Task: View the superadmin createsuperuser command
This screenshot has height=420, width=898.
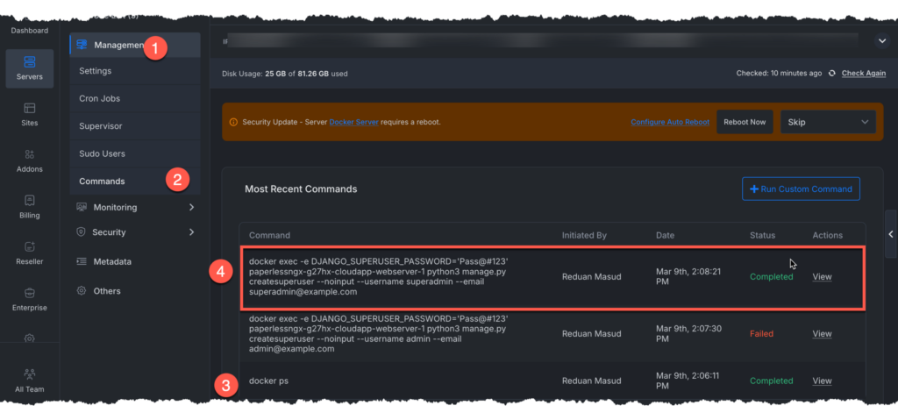Action: 822,277
